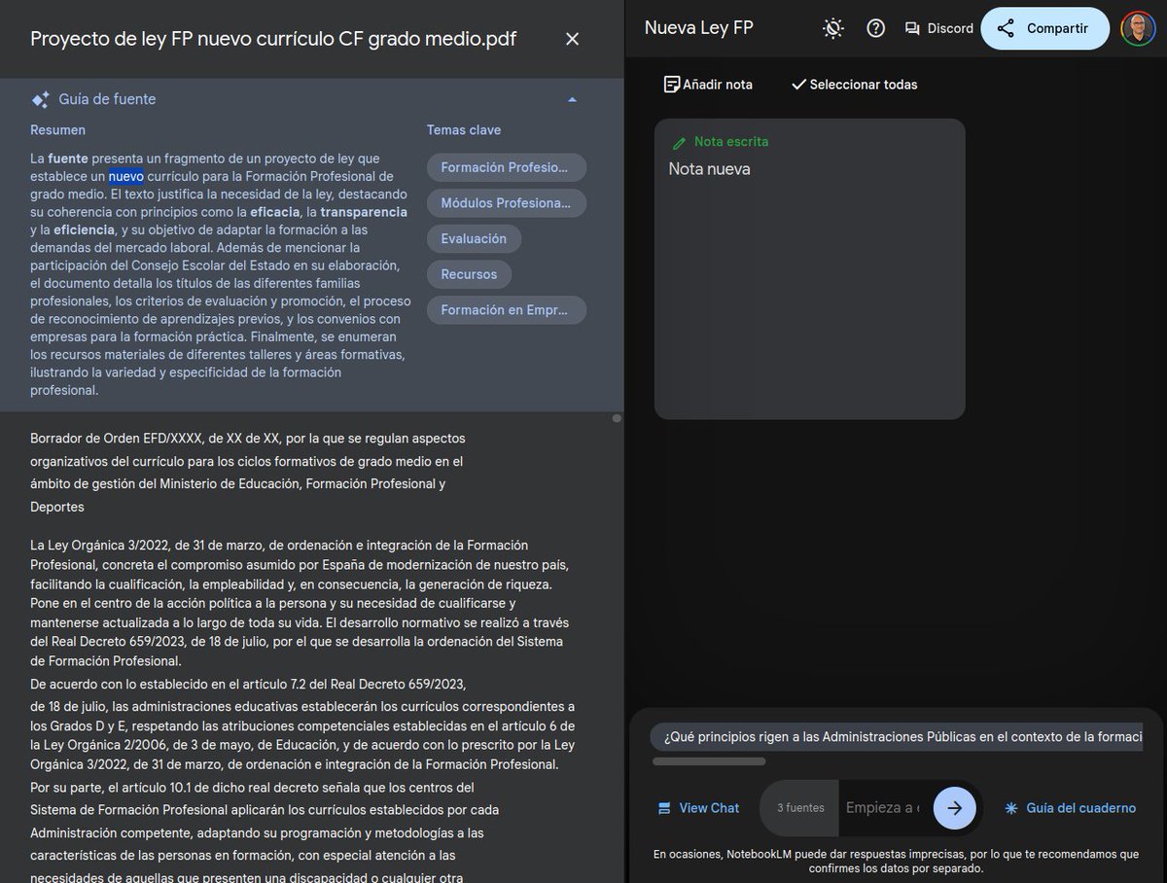Close the PDF source panel

(x=572, y=39)
